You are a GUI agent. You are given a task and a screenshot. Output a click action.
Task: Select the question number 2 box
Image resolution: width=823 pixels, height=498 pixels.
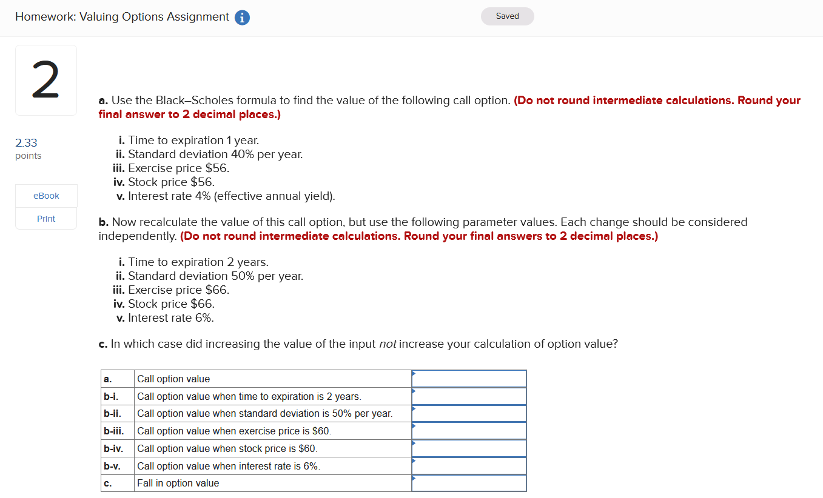tap(45, 79)
